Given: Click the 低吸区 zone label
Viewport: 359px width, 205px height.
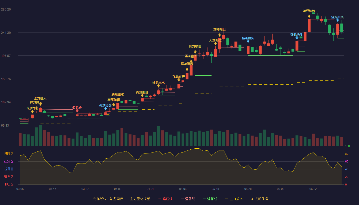Looking at the screenshot, I should 9,184.
